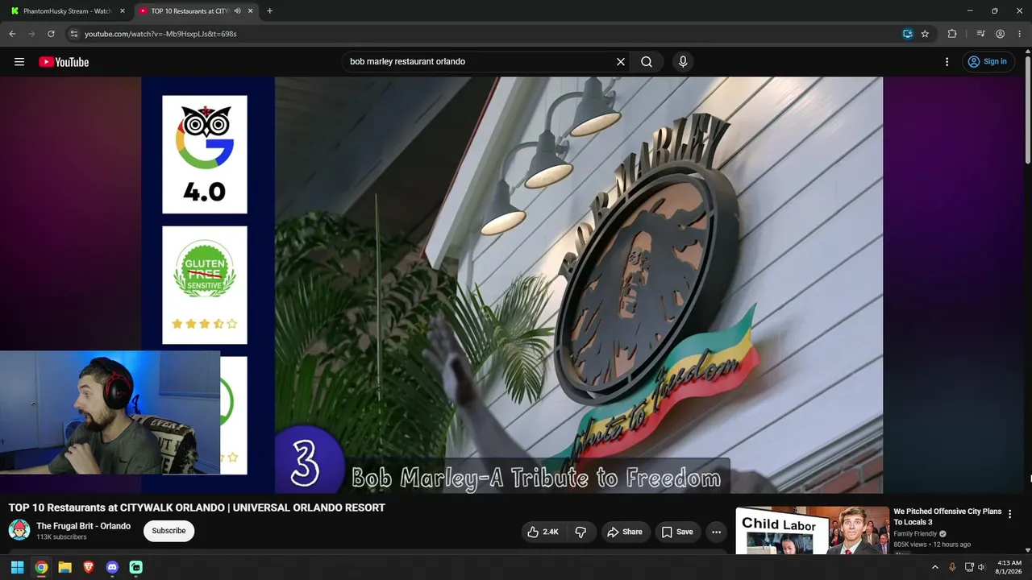Close the TOP 10 Restaurants tab
This screenshot has height=580, width=1032.
coord(251,11)
